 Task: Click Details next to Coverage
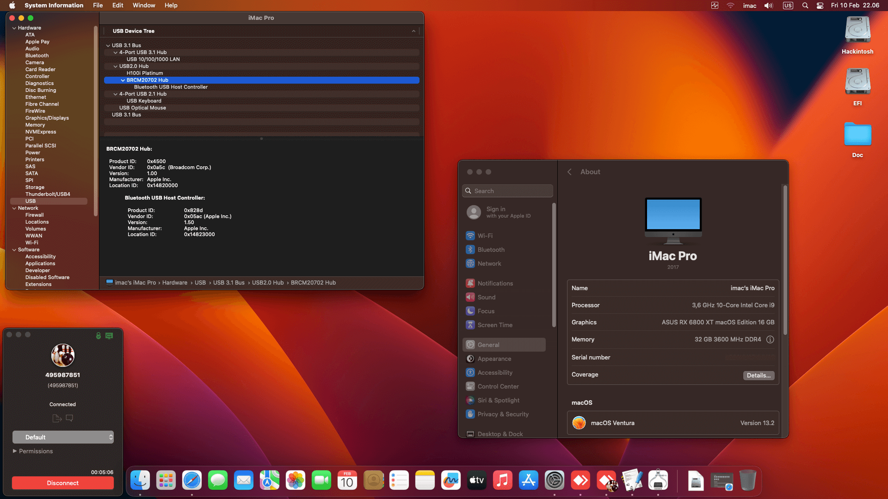(x=758, y=375)
